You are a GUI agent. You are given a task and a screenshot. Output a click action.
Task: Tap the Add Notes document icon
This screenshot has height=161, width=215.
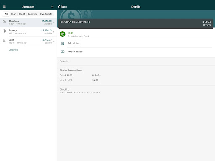click(63, 43)
